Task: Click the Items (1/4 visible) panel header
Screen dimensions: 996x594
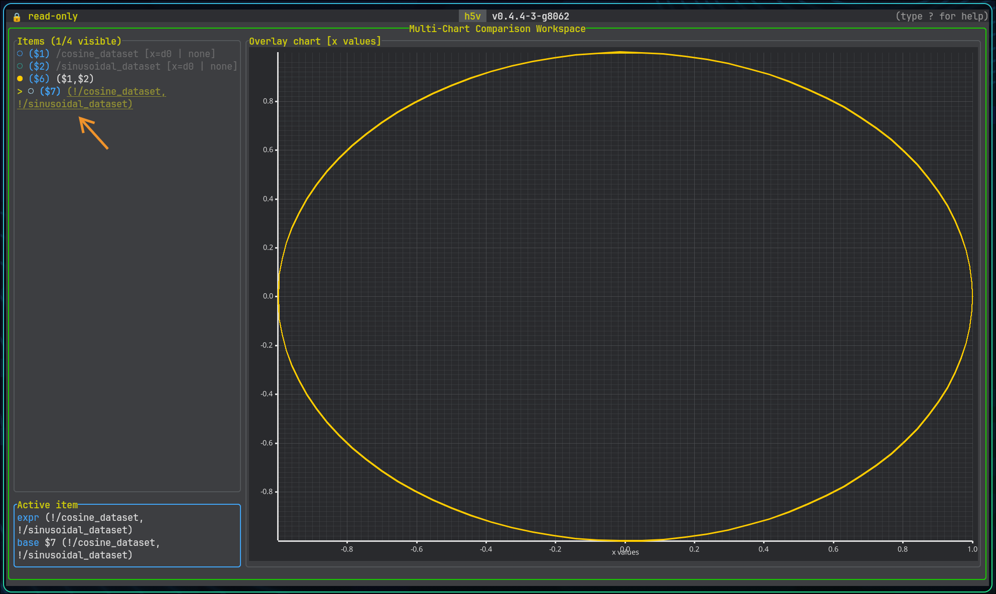Action: [x=69, y=41]
